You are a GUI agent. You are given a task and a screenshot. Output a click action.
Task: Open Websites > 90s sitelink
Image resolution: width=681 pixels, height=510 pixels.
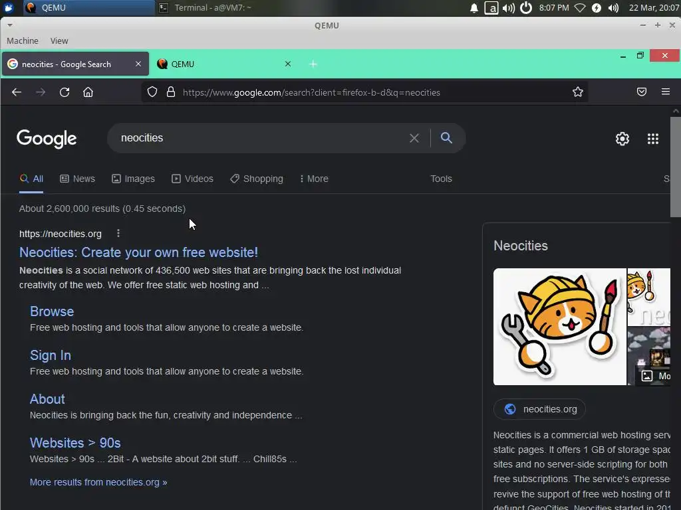(x=75, y=443)
